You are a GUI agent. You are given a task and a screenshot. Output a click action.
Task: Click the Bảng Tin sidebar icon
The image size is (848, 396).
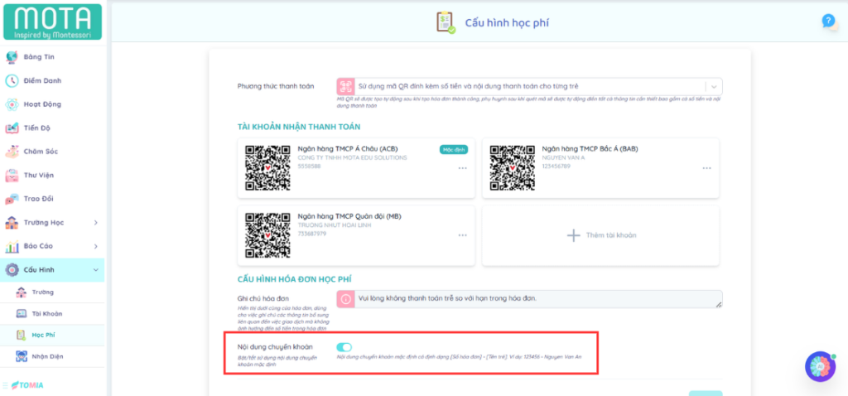12,57
